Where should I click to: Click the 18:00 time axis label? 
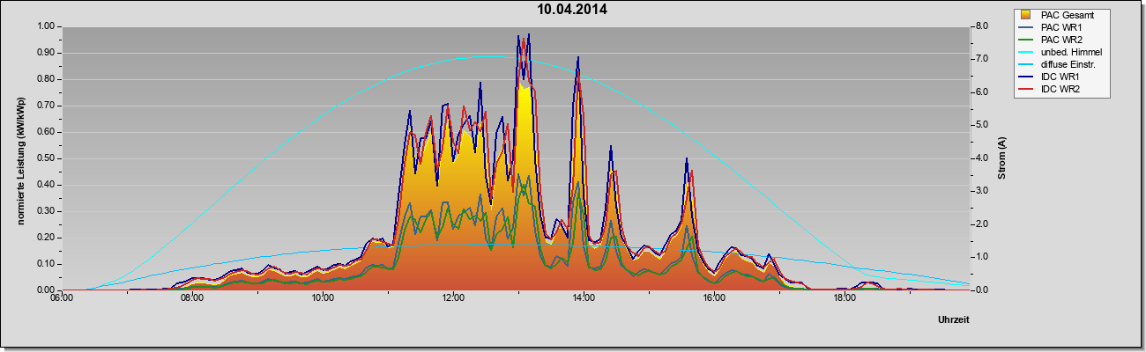click(x=845, y=298)
